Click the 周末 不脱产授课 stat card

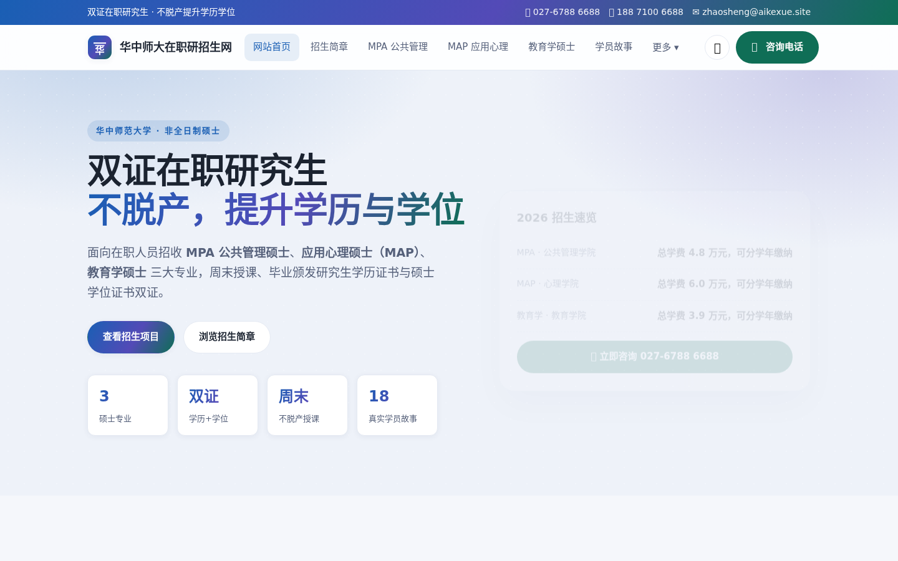click(x=307, y=405)
